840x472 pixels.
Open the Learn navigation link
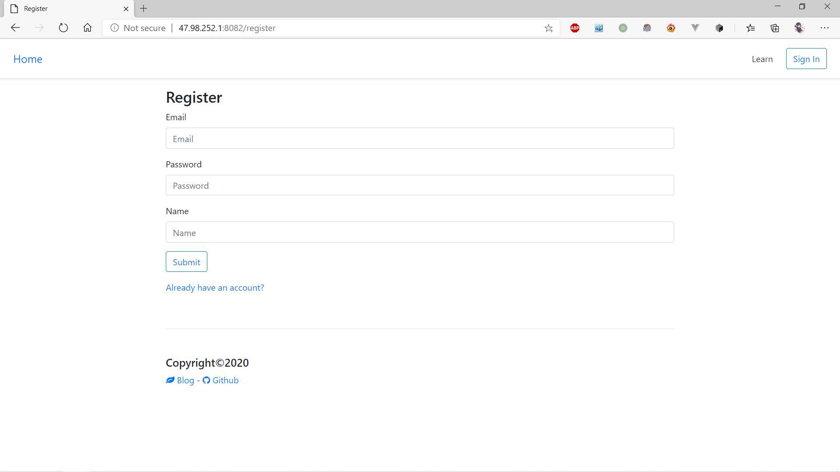762,59
